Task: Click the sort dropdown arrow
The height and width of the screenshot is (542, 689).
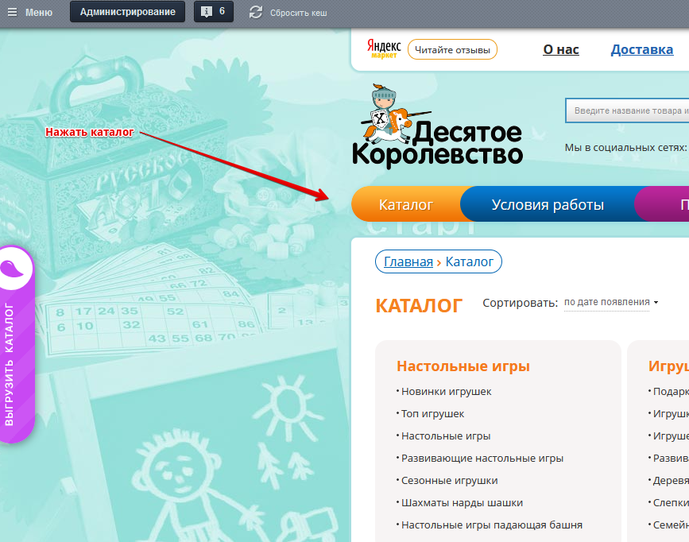Action: [656, 303]
